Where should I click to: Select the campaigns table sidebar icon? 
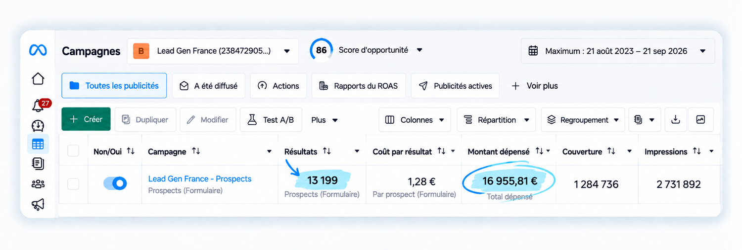pyautogui.click(x=38, y=144)
